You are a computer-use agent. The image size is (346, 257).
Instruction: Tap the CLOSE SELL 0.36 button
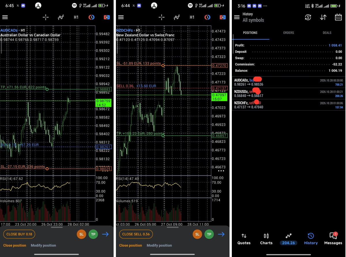[136, 234]
